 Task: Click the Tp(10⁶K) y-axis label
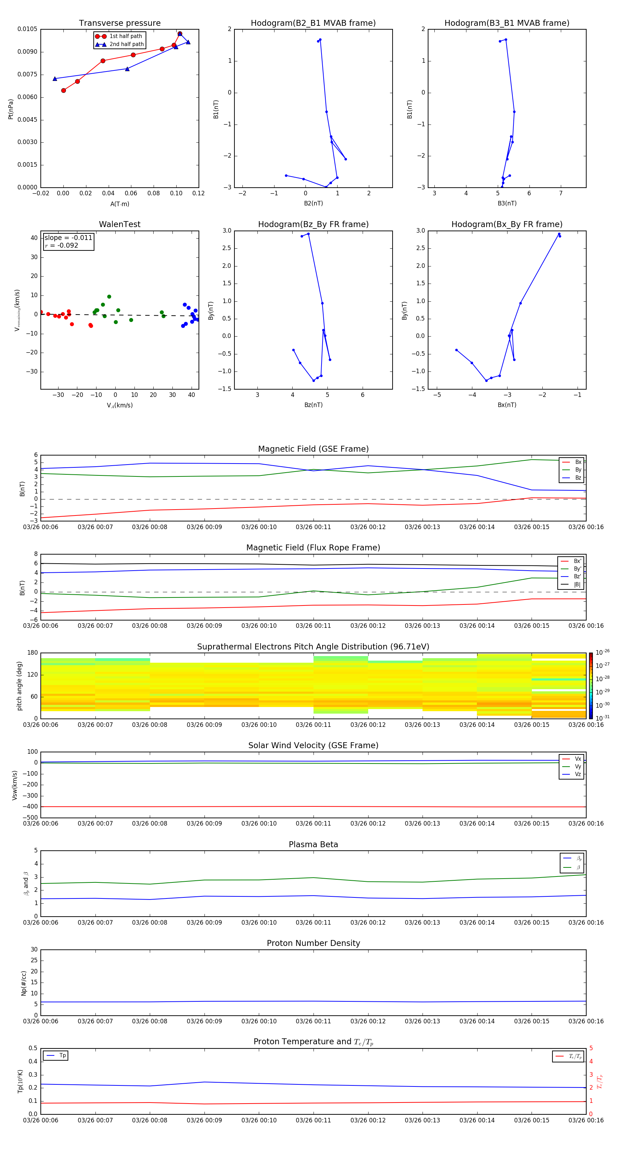[20, 1081]
